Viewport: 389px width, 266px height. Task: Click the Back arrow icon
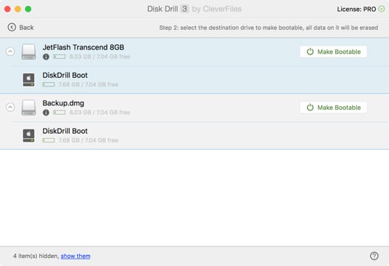pyautogui.click(x=12, y=27)
